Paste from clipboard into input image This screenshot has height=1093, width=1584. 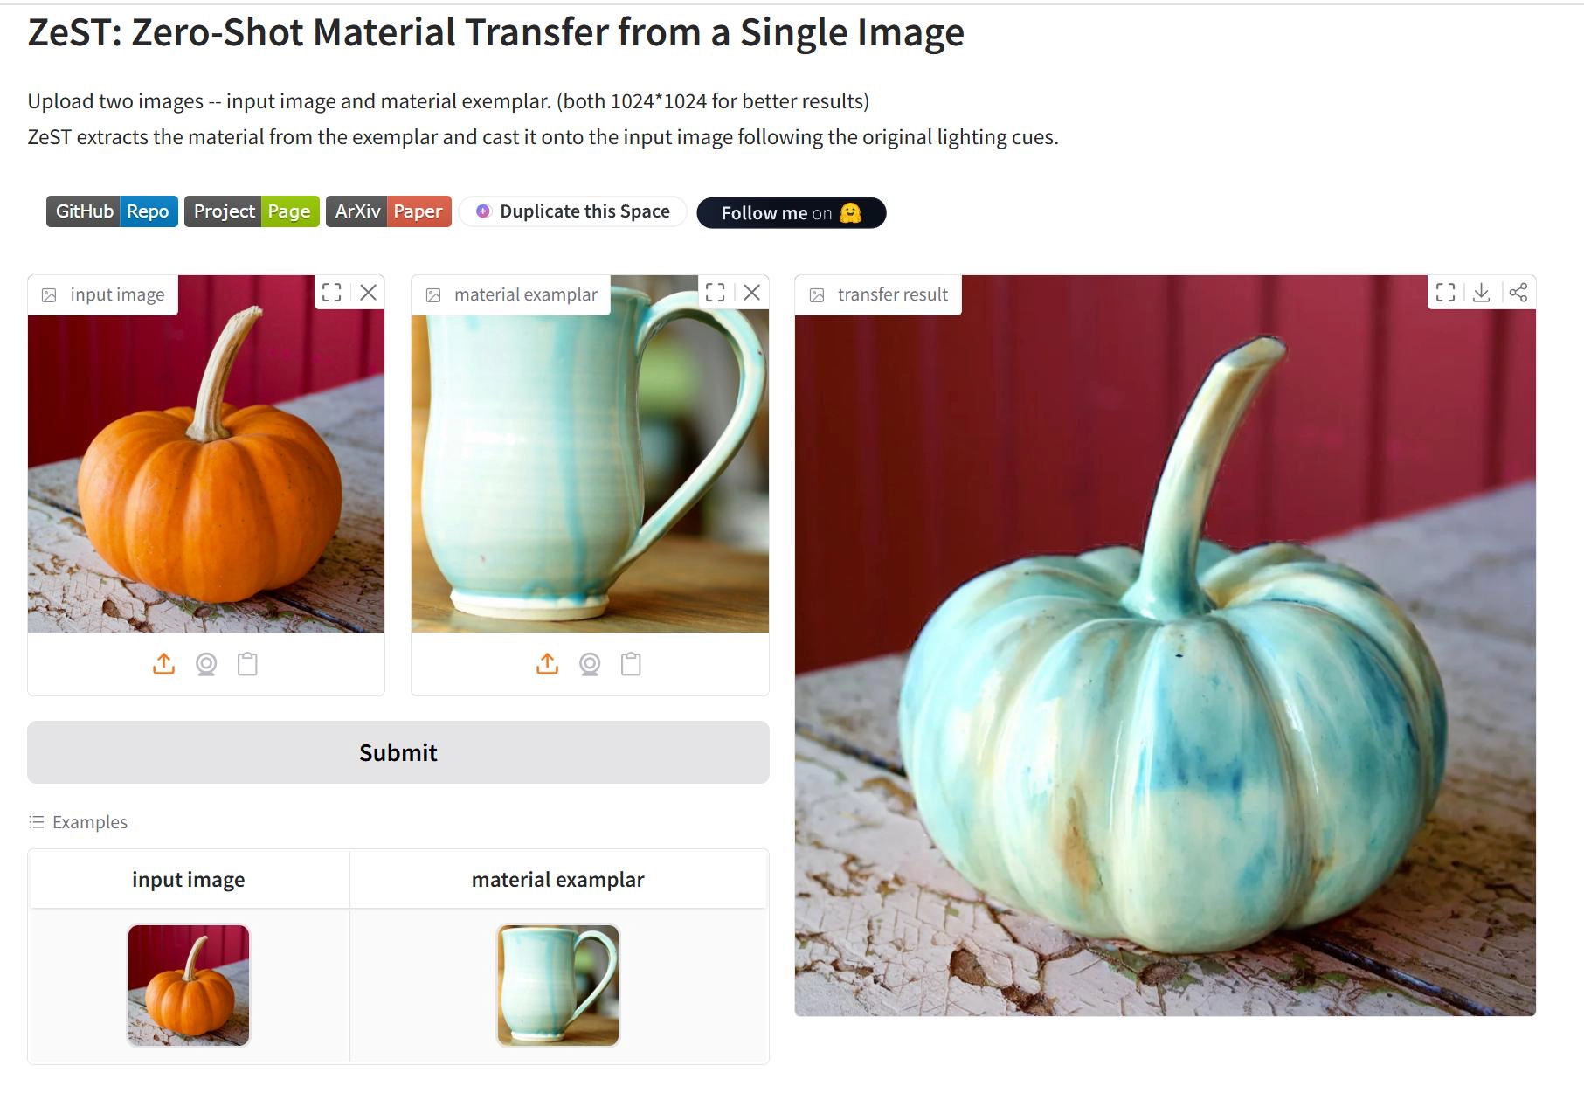point(248,665)
